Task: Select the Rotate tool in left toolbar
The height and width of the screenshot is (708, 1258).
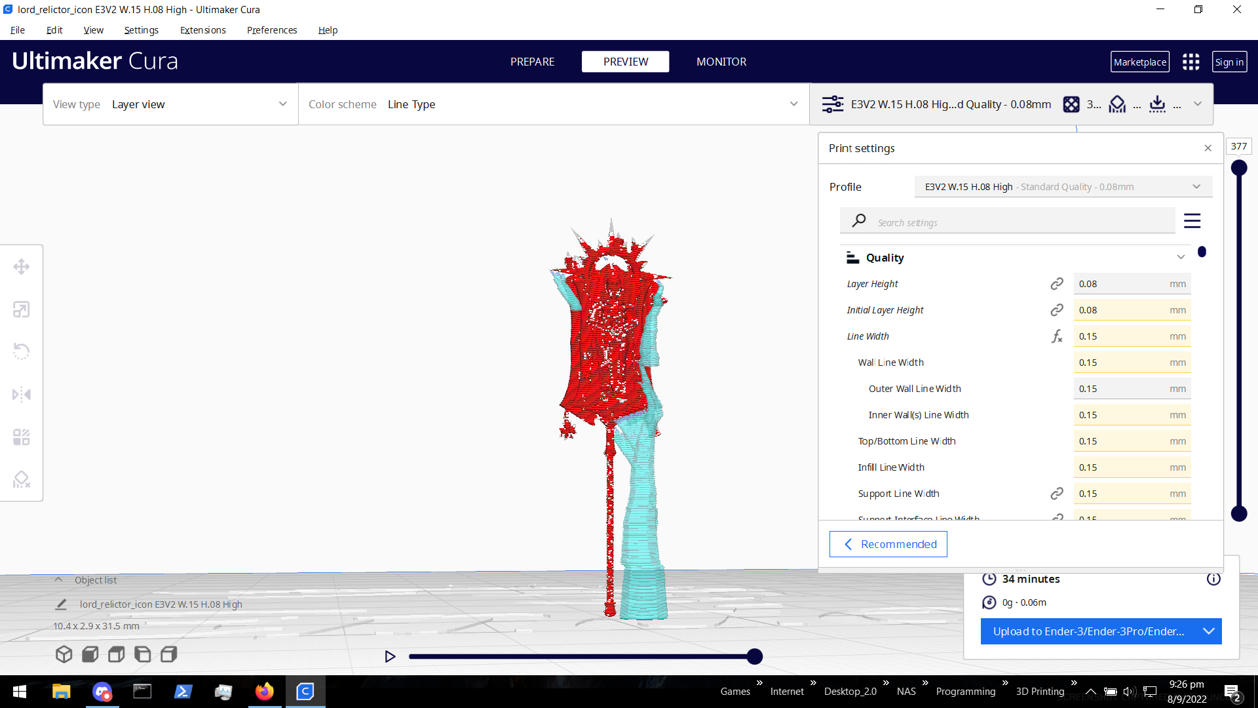Action: (x=22, y=351)
